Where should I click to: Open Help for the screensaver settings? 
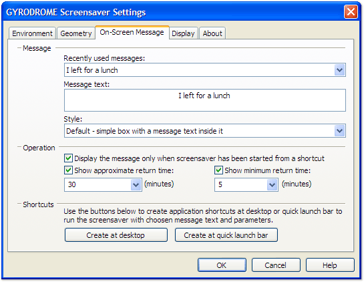[330, 265]
